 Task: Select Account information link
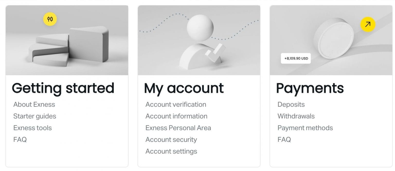pyautogui.click(x=176, y=116)
